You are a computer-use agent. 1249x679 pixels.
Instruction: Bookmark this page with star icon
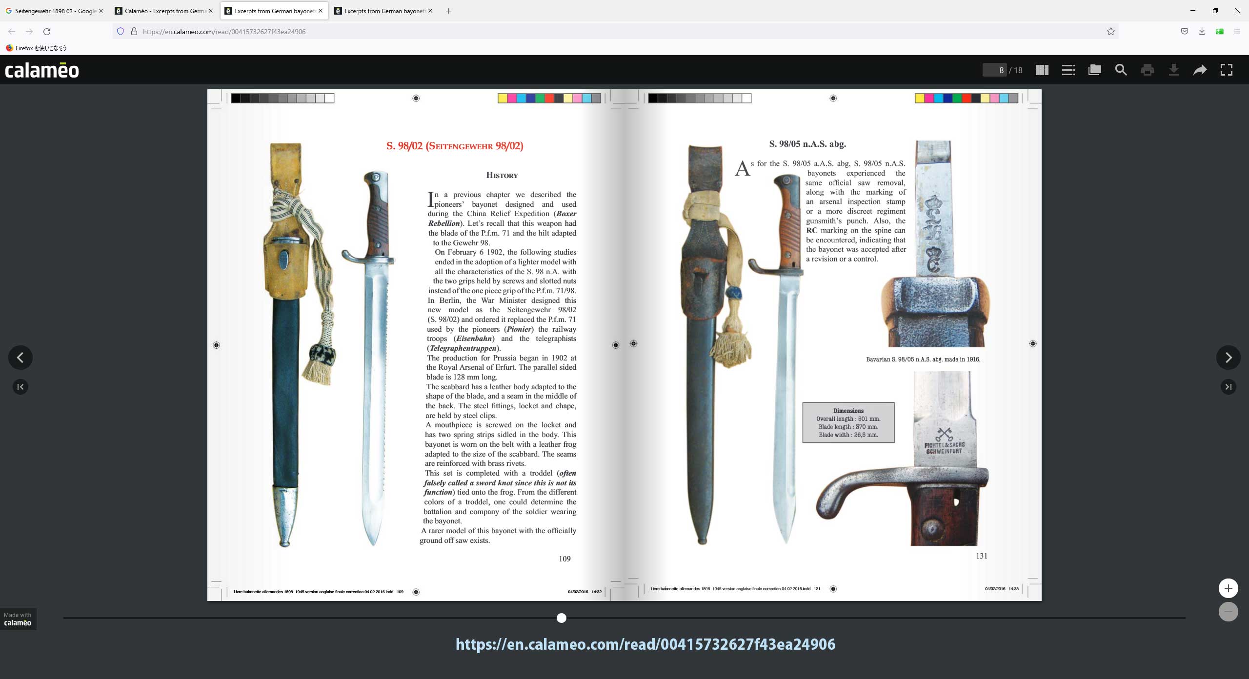click(1111, 32)
